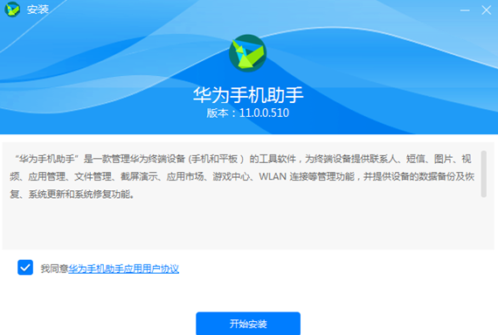
Task: Close the 安装 installer window
Action: click(487, 10)
